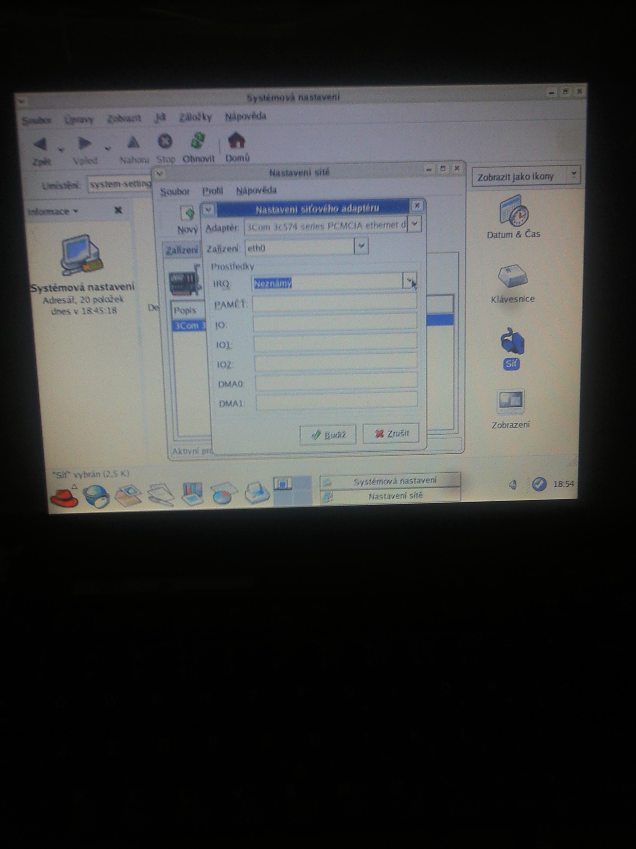Open the adapter dialog window menu arrow

click(208, 210)
